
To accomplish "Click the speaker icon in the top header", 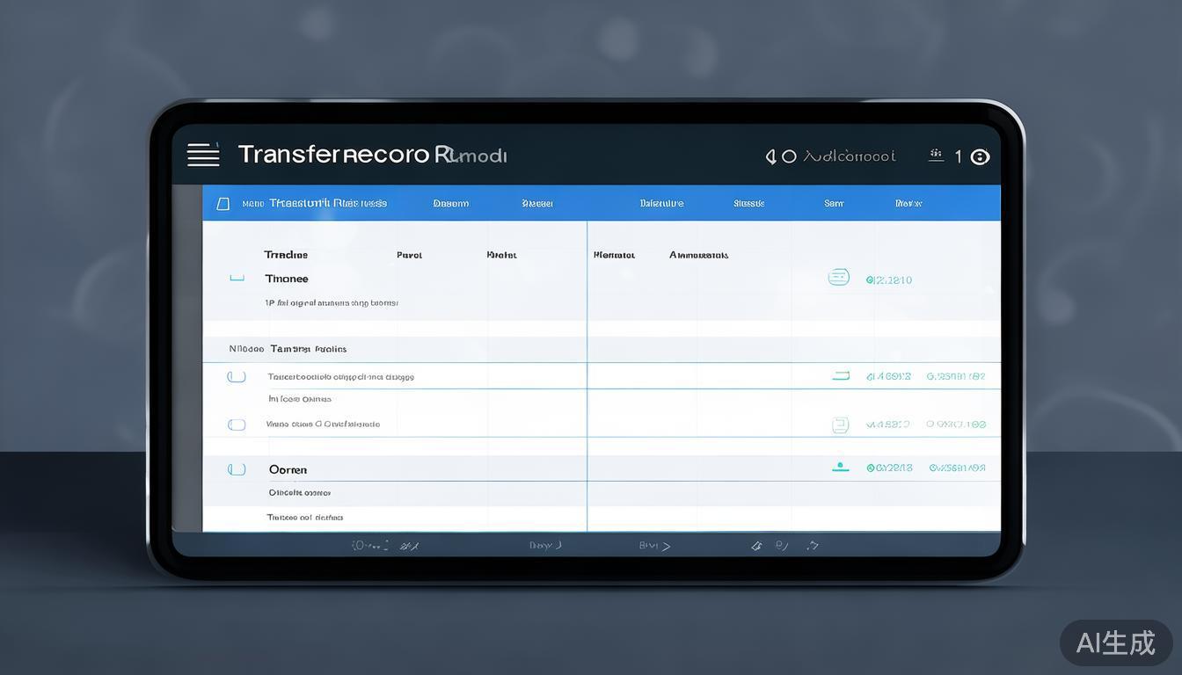I will (770, 156).
